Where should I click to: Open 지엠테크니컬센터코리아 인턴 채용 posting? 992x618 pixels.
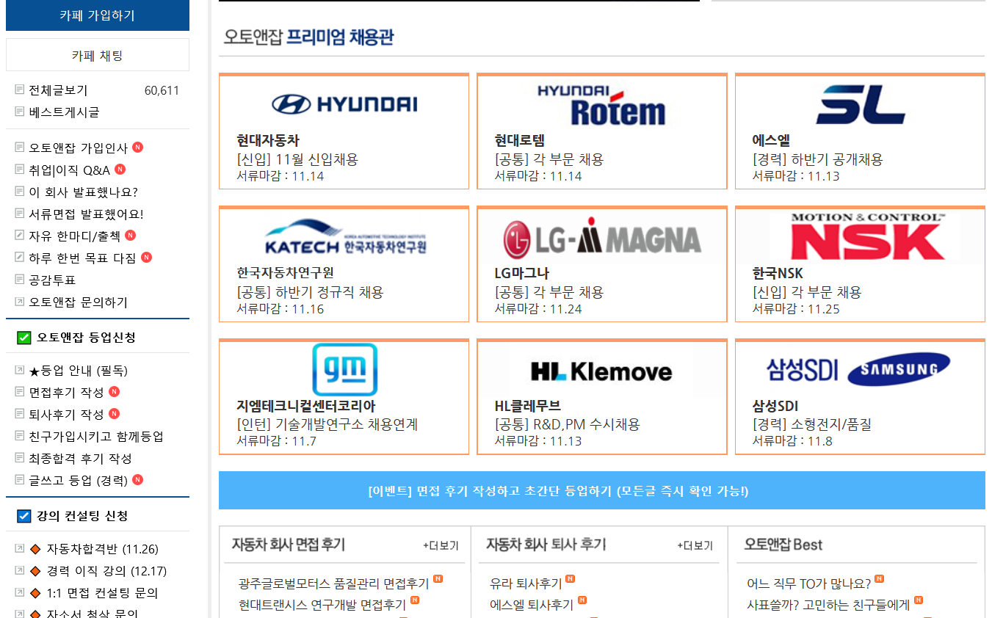coord(327,424)
